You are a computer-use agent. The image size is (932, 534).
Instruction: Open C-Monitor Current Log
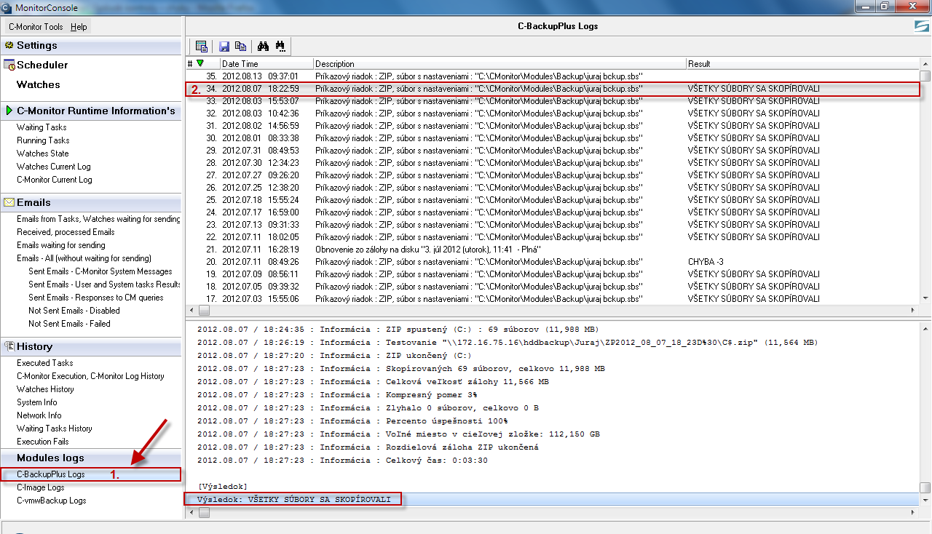pos(54,180)
